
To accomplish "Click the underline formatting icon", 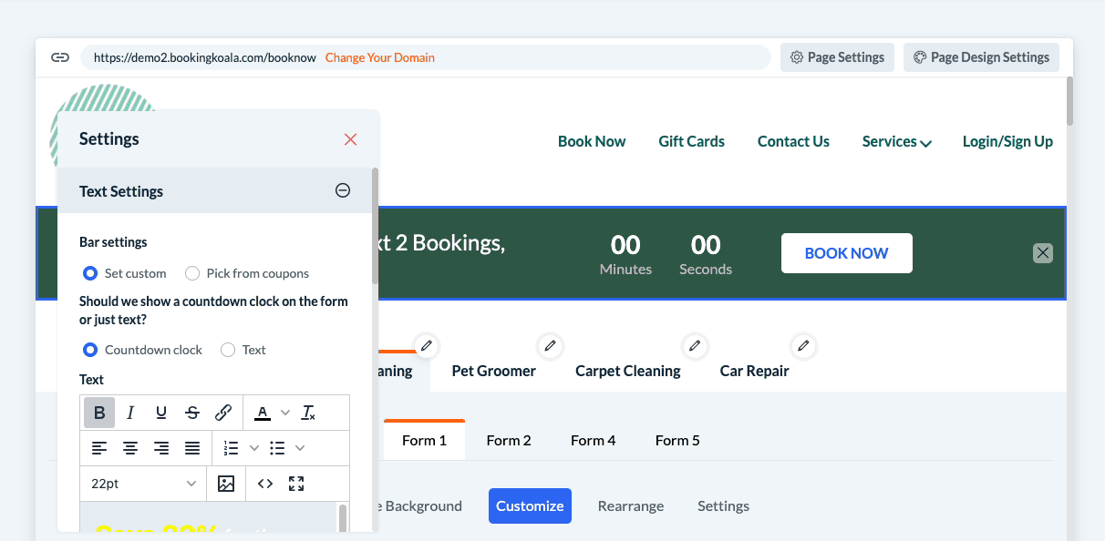I will click(161, 413).
